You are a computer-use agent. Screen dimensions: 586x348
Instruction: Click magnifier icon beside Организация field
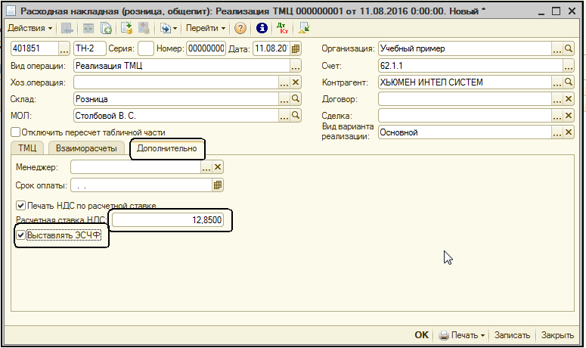pos(569,48)
